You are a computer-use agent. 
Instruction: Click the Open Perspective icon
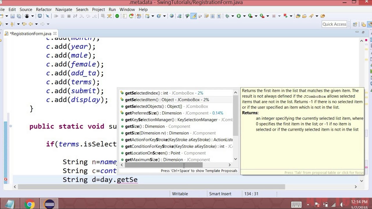click(355, 24)
